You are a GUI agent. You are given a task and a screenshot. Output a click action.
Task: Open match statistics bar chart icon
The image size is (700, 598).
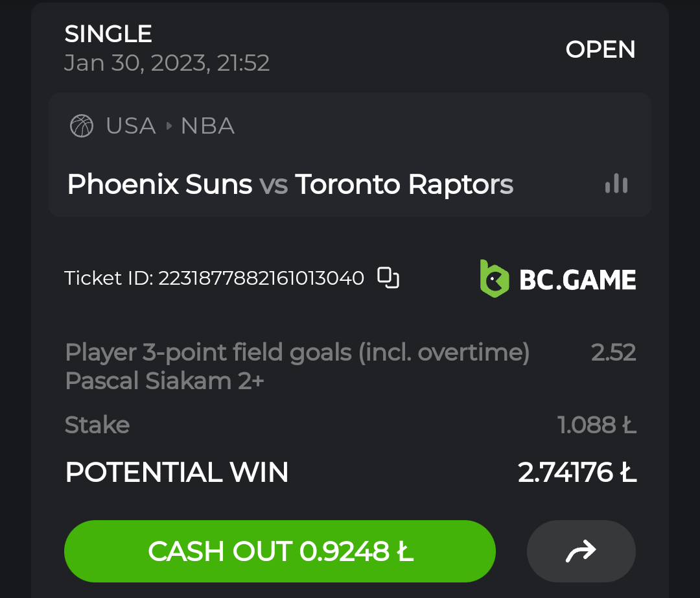(x=616, y=184)
